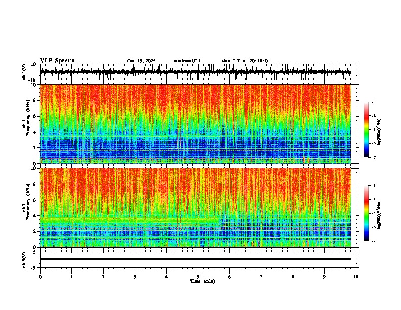This screenshot has width=401, height=310.
Task: Select the date text "Oct. 15, 2025"
Action: (141, 61)
